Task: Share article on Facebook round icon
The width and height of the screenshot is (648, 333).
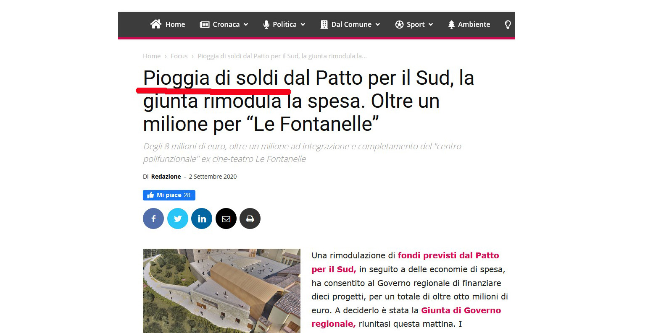Action: 153,219
